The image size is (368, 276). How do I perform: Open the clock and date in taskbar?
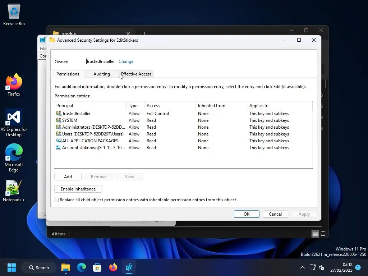pos(341,267)
